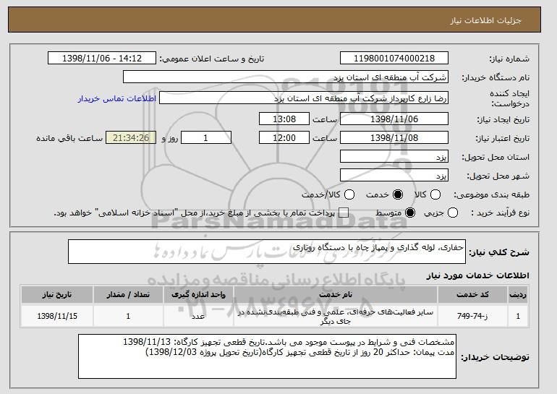
Task: Click the کد خدمت column header
Action: tap(472, 295)
